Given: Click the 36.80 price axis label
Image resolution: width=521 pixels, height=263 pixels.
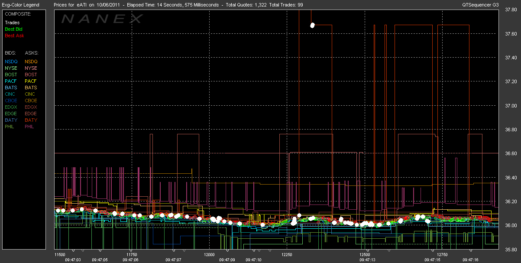Looking at the screenshot, I should pos(511,130).
